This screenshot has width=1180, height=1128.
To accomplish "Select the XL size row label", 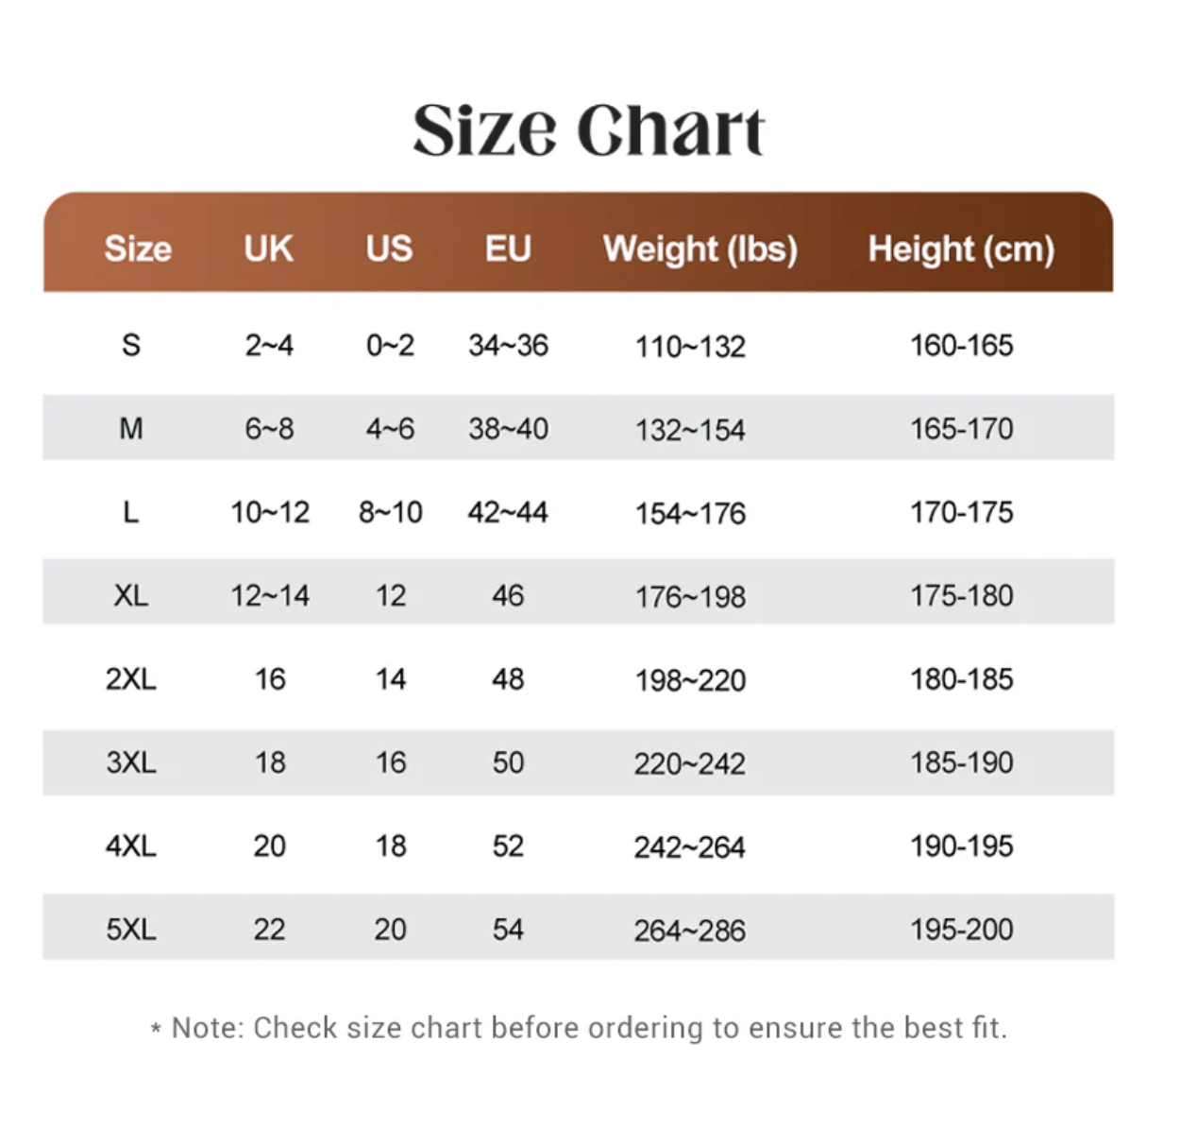I will click(131, 595).
